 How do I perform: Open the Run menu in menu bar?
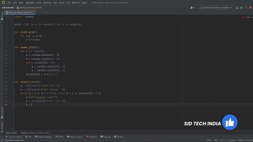[x=55, y=3]
